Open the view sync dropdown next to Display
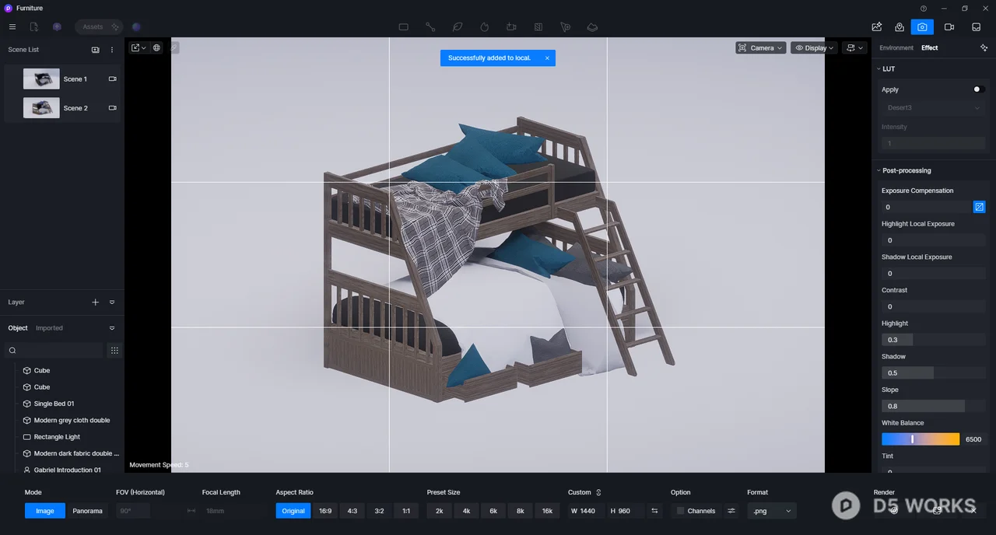Screen dimensions: 996x535 pyautogui.click(x=854, y=48)
